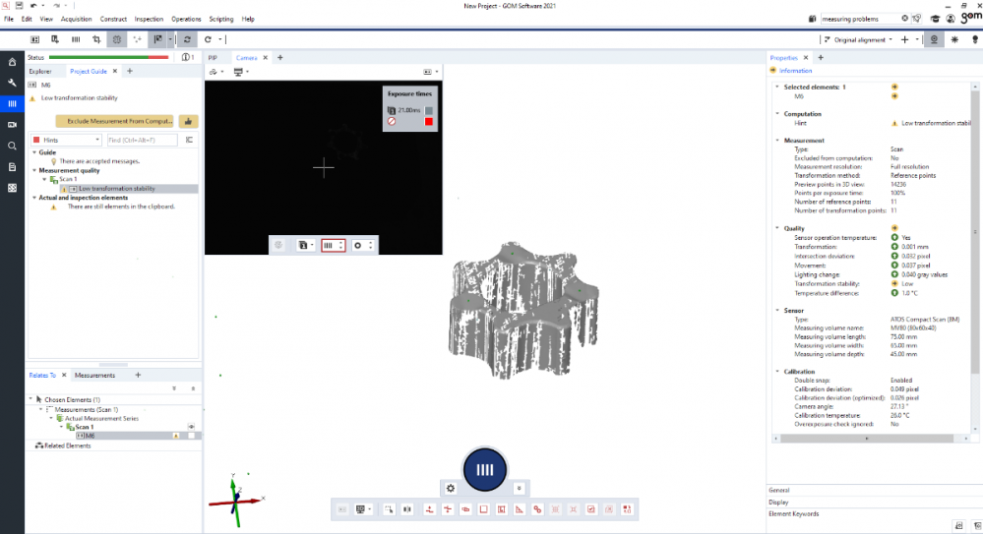Open the Hints filter dropdown
Screen dimensions: 983x534
67,140
